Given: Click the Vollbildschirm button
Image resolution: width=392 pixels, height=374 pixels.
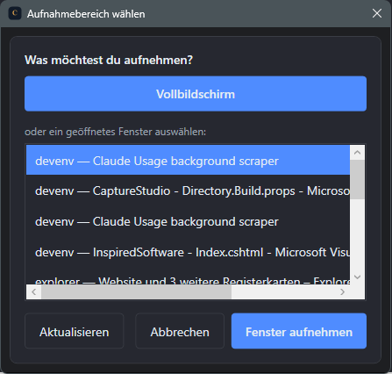Looking at the screenshot, I should (196, 94).
